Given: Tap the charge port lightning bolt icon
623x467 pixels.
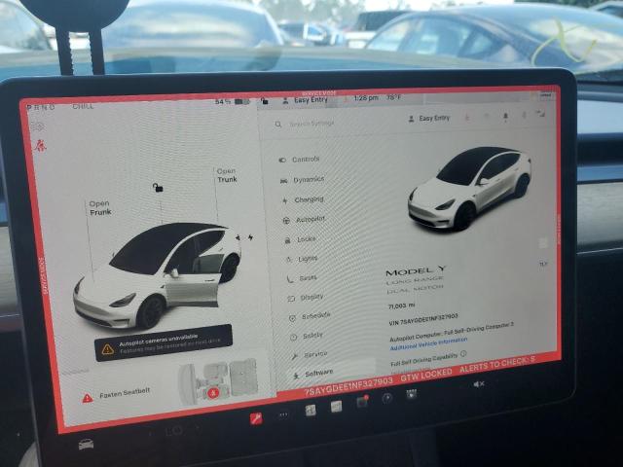Looking at the screenshot, I should (x=251, y=237).
